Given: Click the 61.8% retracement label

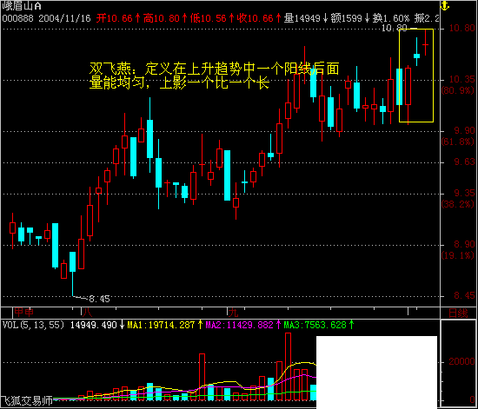Looking at the screenshot, I should [458, 142].
